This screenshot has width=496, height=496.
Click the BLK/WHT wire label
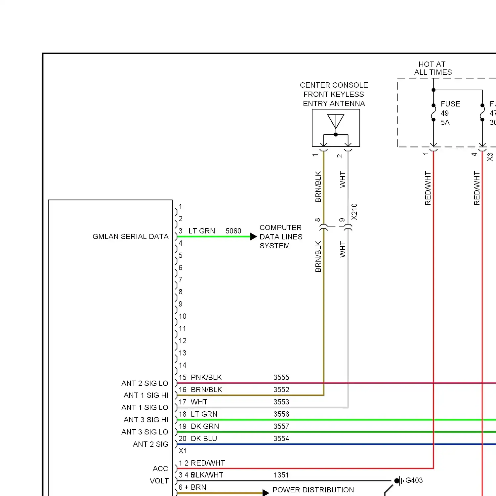[x=207, y=475]
